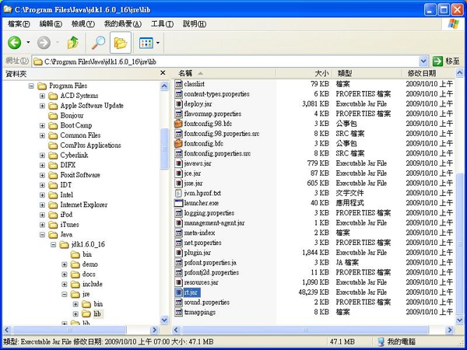Click the deploy.jar file icon
This screenshot has width=467, height=350.
pos(178,104)
